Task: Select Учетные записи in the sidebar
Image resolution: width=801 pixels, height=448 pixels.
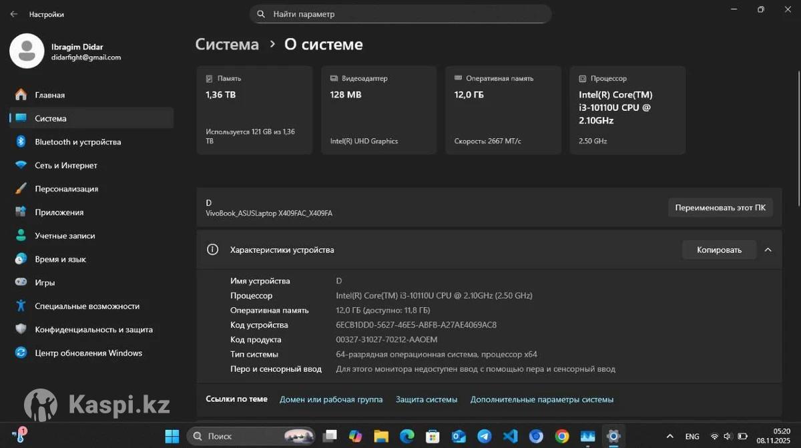Action: tap(65, 236)
